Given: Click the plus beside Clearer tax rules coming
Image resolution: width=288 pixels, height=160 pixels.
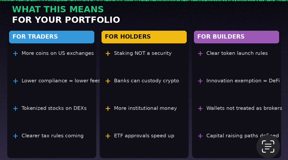Looking at the screenshot, I should pos(15,136).
